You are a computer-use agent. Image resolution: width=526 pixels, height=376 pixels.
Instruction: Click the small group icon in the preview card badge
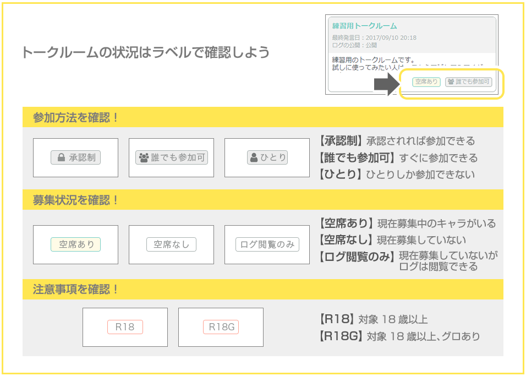(451, 82)
